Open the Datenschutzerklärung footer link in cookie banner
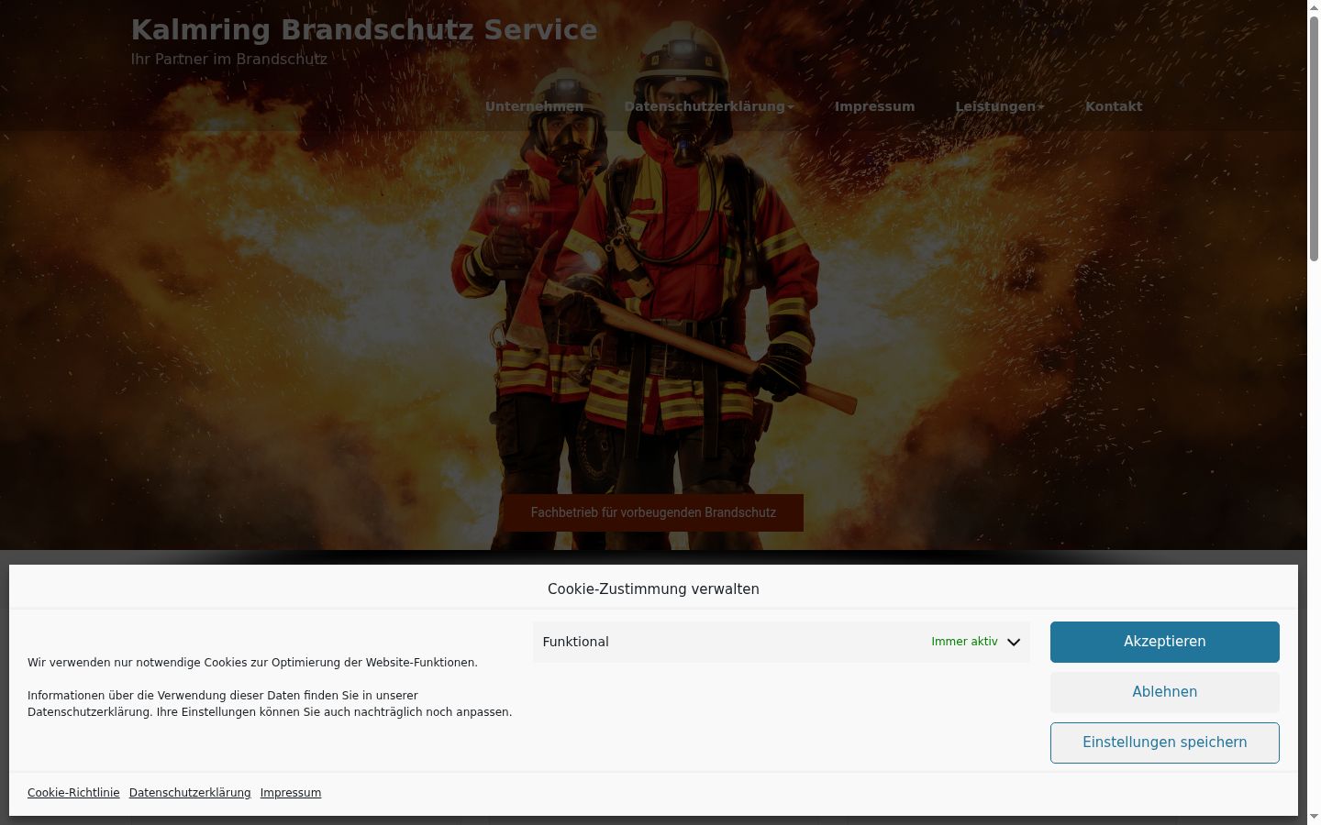 [x=190, y=793]
